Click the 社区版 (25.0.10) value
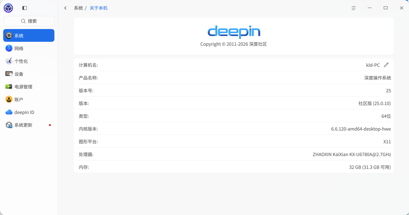 tap(374, 103)
